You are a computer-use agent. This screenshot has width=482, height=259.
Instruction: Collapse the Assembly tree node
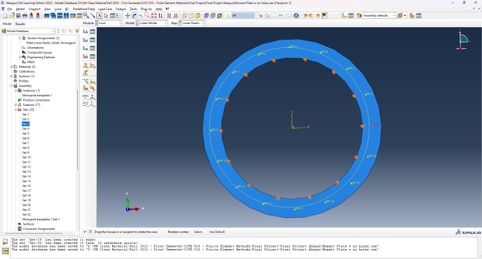coord(12,86)
